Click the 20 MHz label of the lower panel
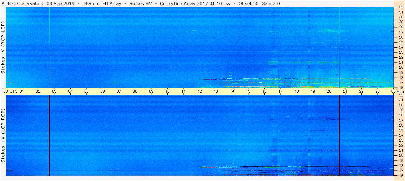 pos(401,155)
